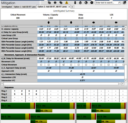Click the single printer icon
The height and width of the screenshot is (123, 128).
click(55, 3)
